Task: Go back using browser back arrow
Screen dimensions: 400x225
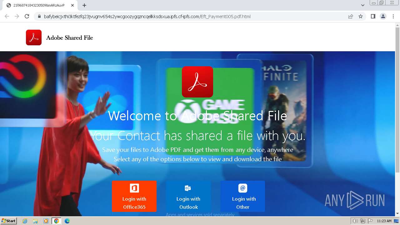Action: (x=7, y=17)
